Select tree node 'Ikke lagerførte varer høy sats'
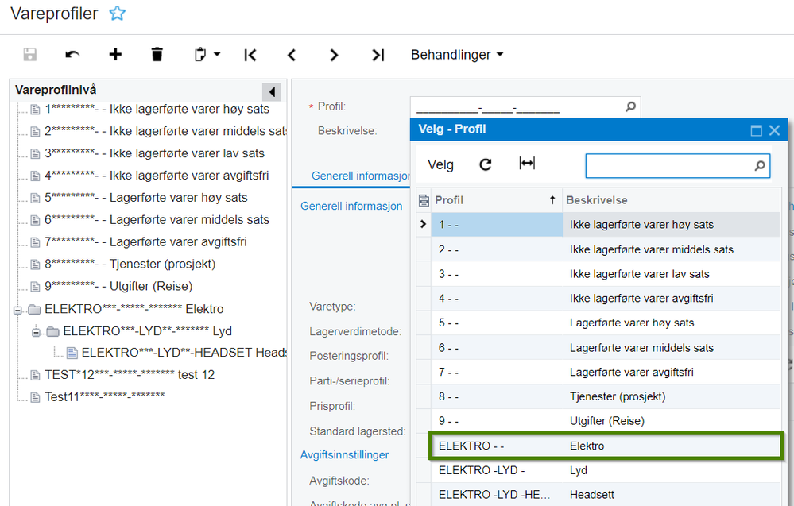The width and height of the screenshot is (794, 506). [157, 110]
